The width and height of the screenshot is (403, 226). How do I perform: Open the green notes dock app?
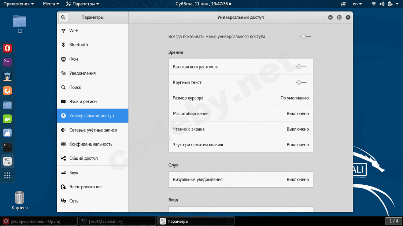(x=7, y=119)
